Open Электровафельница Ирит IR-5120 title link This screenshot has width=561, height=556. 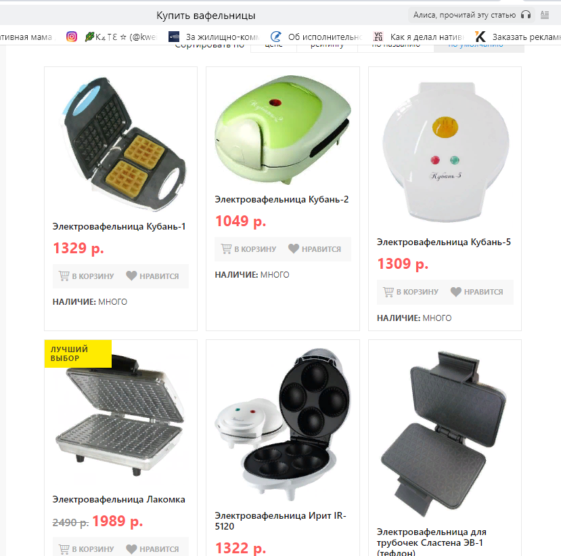point(280,521)
